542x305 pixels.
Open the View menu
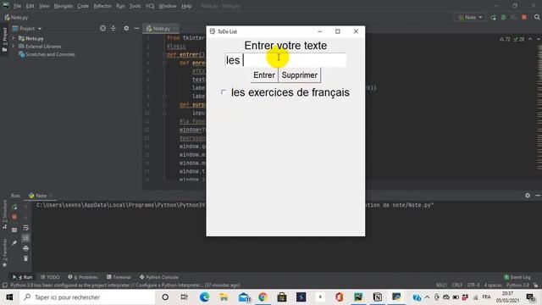[44, 6]
